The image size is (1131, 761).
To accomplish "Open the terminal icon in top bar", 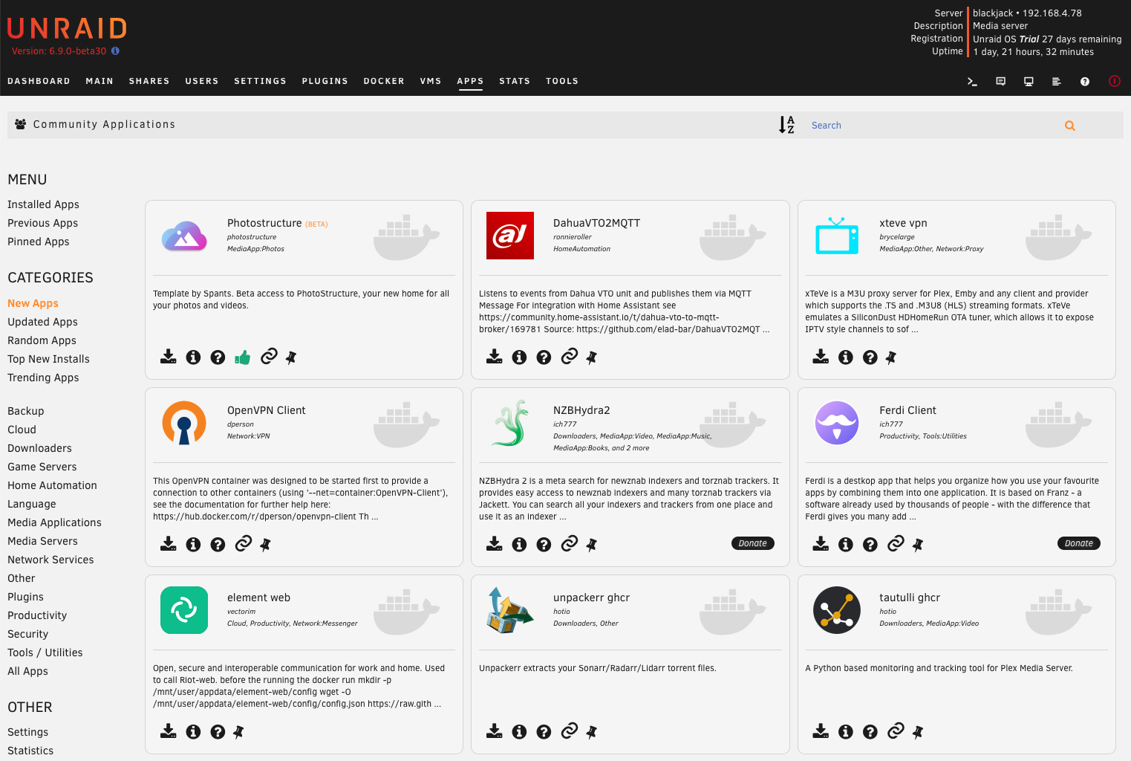I will 972,82.
